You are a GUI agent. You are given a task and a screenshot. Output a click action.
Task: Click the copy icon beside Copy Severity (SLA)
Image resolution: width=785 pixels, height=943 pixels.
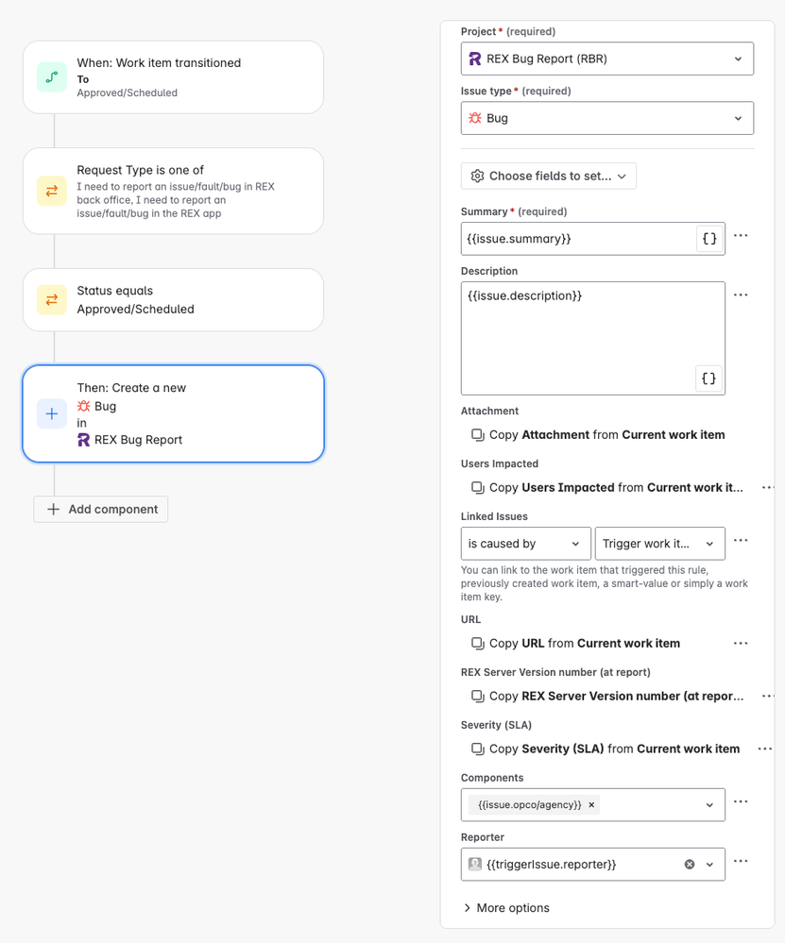pos(477,749)
